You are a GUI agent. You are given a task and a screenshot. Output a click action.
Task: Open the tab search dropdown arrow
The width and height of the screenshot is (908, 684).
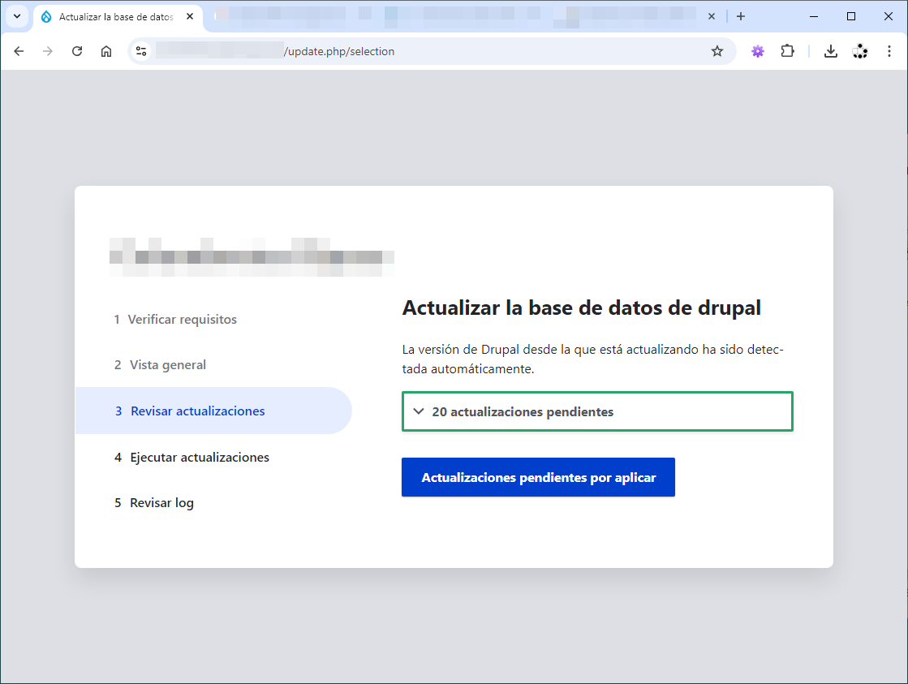coord(17,16)
